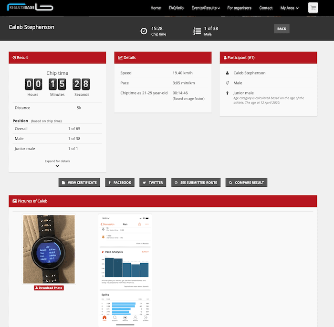
Task: Click the 'Caleb Stephenson' page title
Action: [31, 27]
